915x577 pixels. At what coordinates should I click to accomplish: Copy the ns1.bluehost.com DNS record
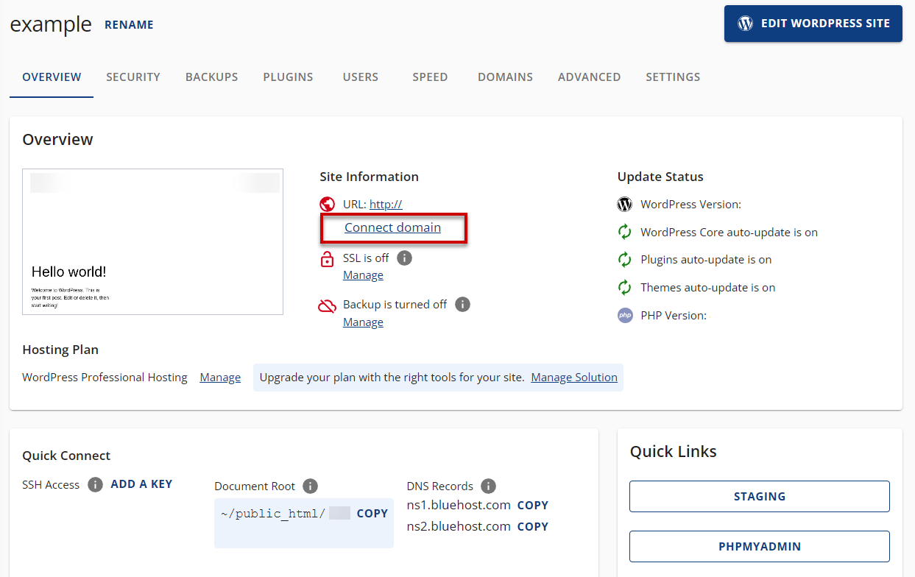533,506
